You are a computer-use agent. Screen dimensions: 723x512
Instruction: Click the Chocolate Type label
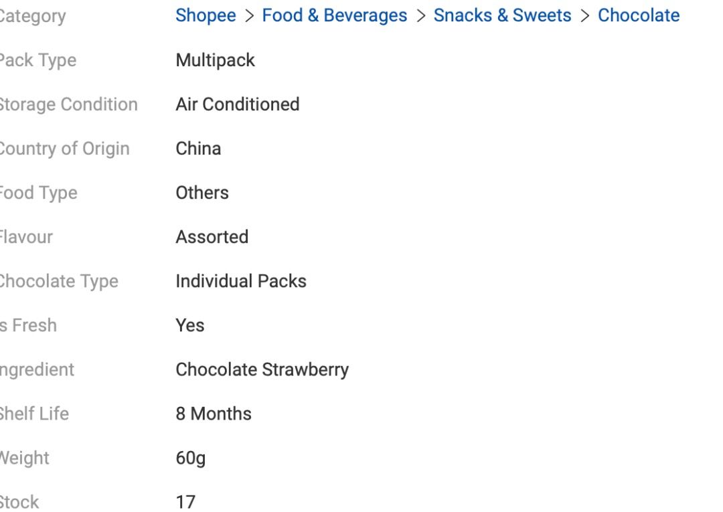click(58, 281)
